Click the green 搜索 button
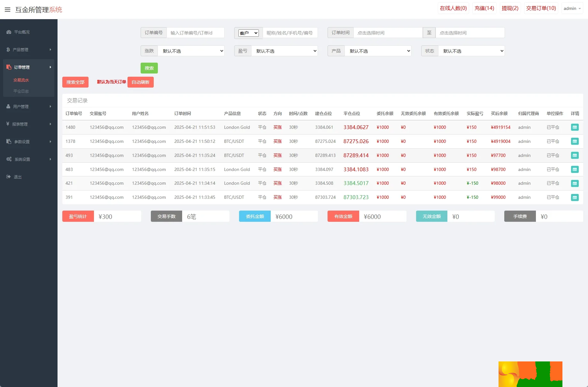The height and width of the screenshot is (387, 588). (x=149, y=68)
